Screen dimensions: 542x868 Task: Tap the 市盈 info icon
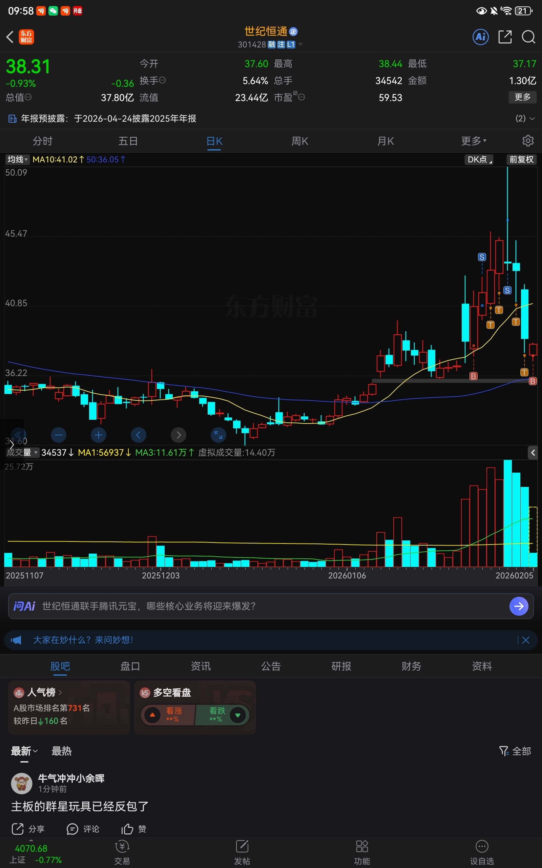point(301,97)
